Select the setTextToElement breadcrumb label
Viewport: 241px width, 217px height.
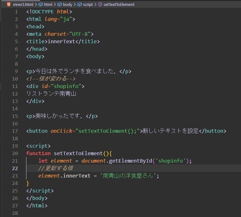point(119,4)
